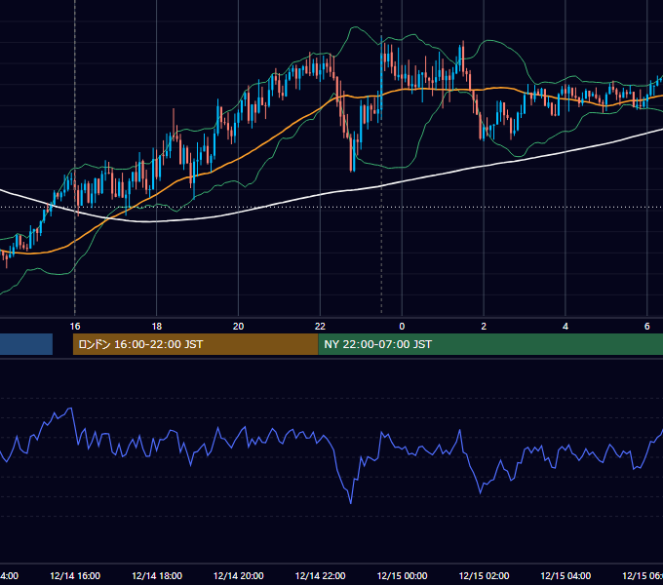Click the 4 hour label on upper axis
This screenshot has width=663, height=585.
tap(565, 327)
